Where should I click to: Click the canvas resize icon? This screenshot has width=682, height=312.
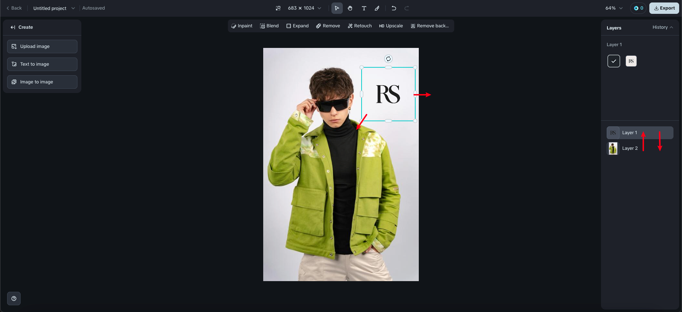(x=278, y=8)
